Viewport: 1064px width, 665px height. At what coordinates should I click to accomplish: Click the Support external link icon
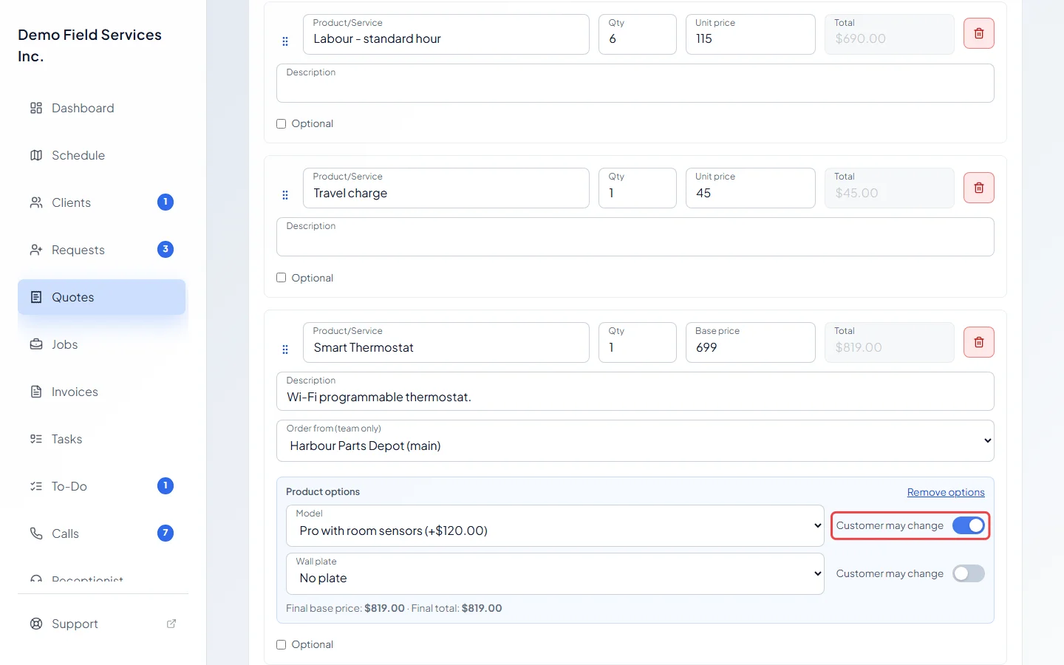171,624
